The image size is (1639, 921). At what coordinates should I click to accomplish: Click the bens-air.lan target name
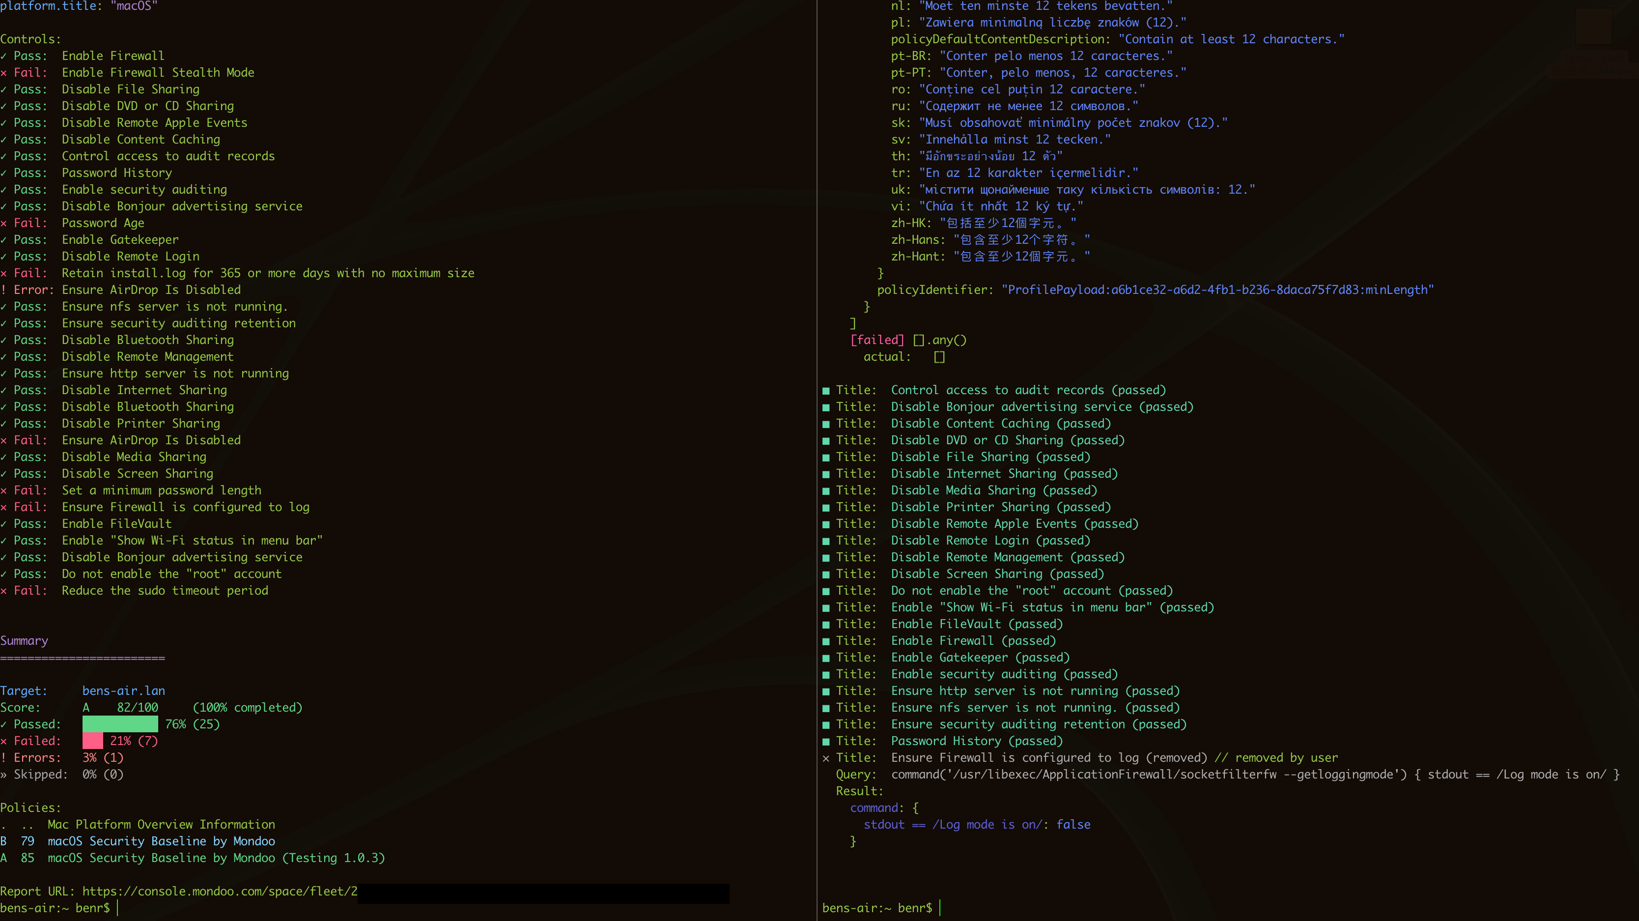pos(123,691)
